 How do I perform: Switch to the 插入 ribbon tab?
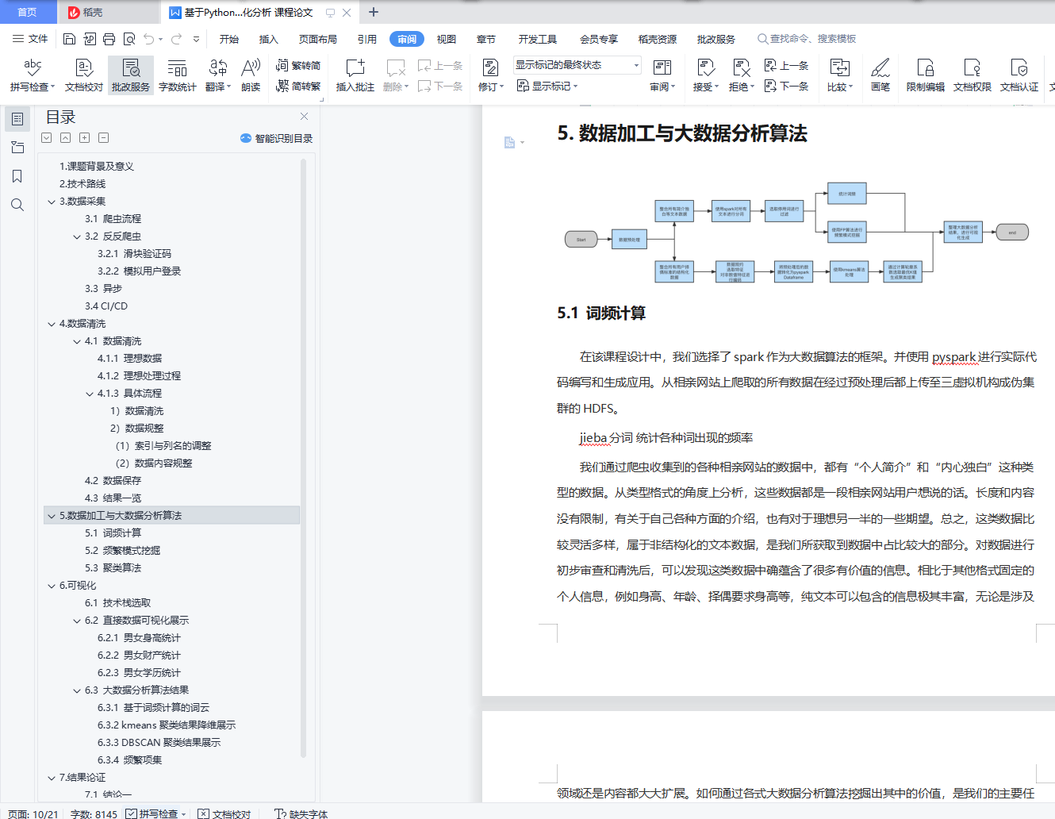pos(269,39)
